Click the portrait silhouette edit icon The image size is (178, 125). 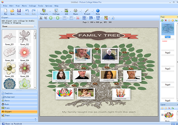tap(41, 18)
